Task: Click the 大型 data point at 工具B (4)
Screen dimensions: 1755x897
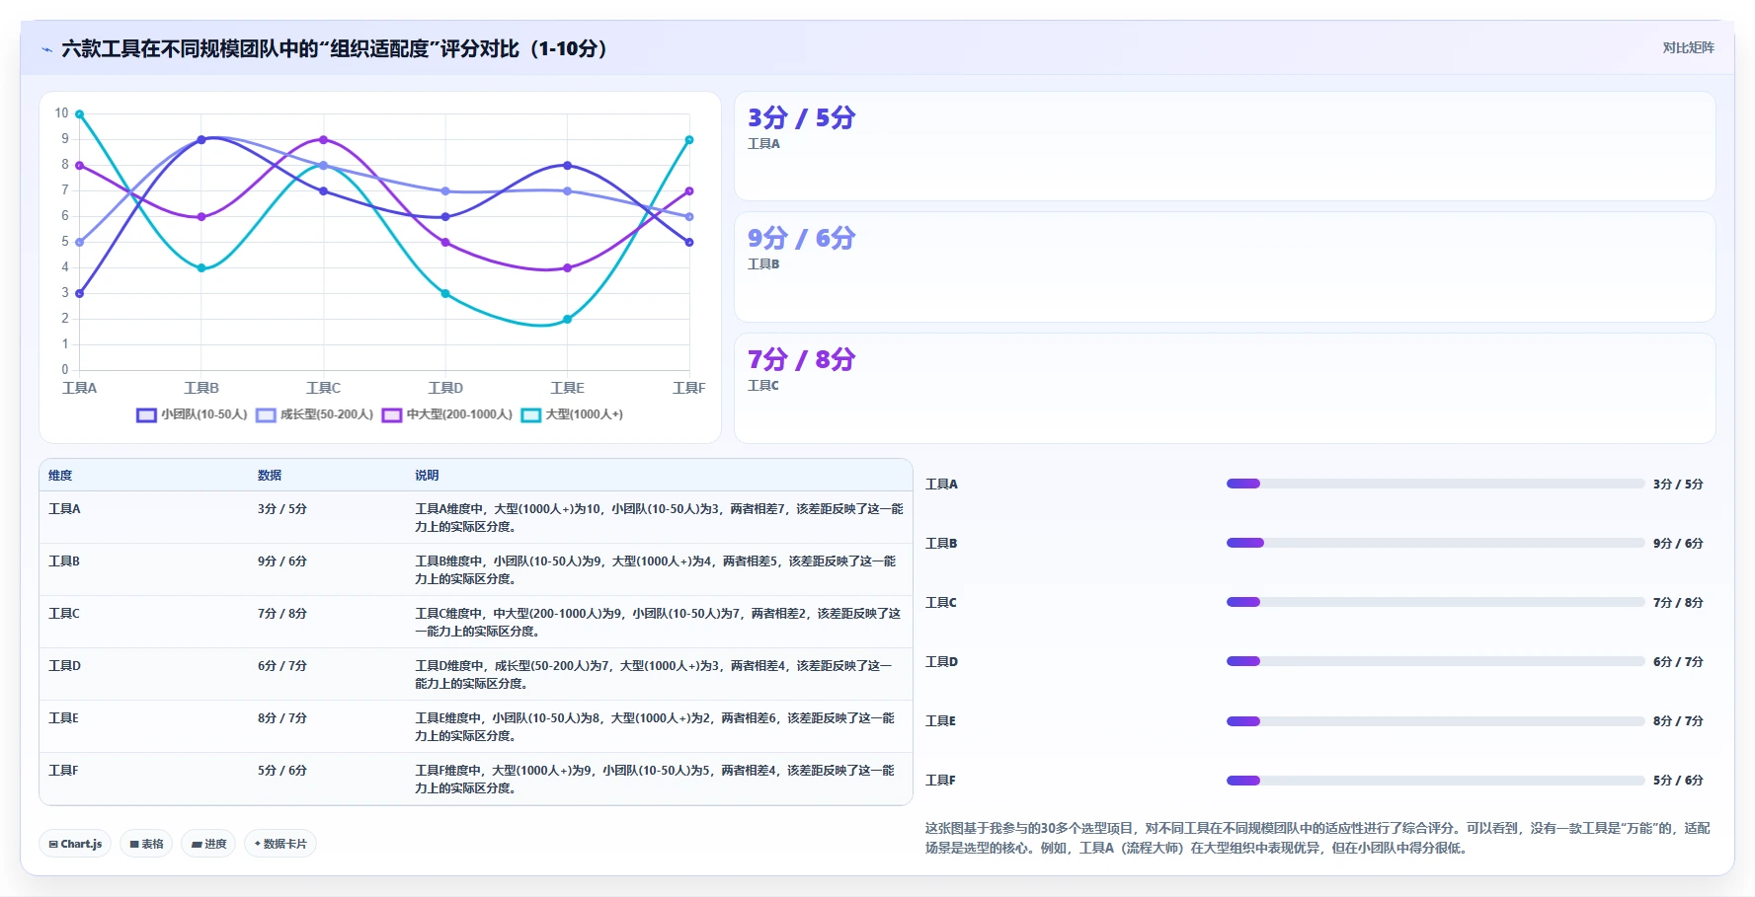Action: pos(201,268)
